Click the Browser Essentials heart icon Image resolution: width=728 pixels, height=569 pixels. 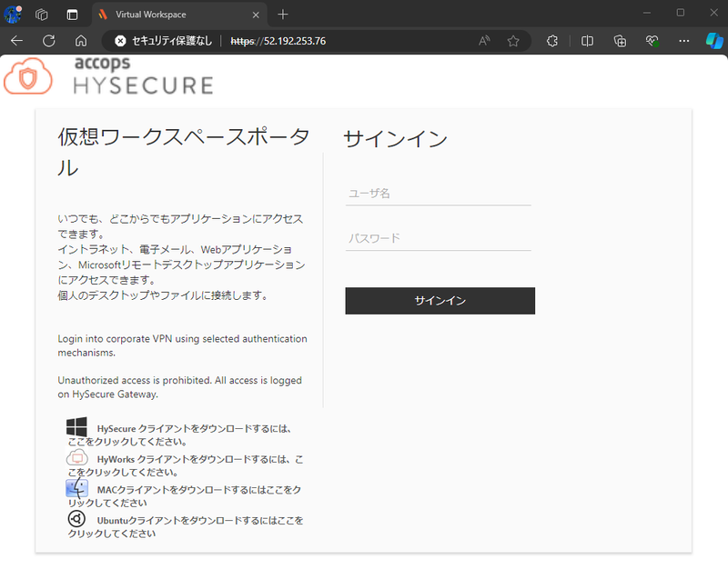[x=652, y=41]
